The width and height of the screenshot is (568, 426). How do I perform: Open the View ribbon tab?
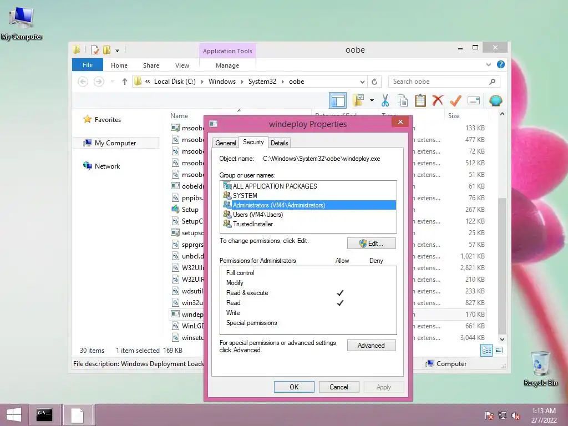[x=182, y=65]
